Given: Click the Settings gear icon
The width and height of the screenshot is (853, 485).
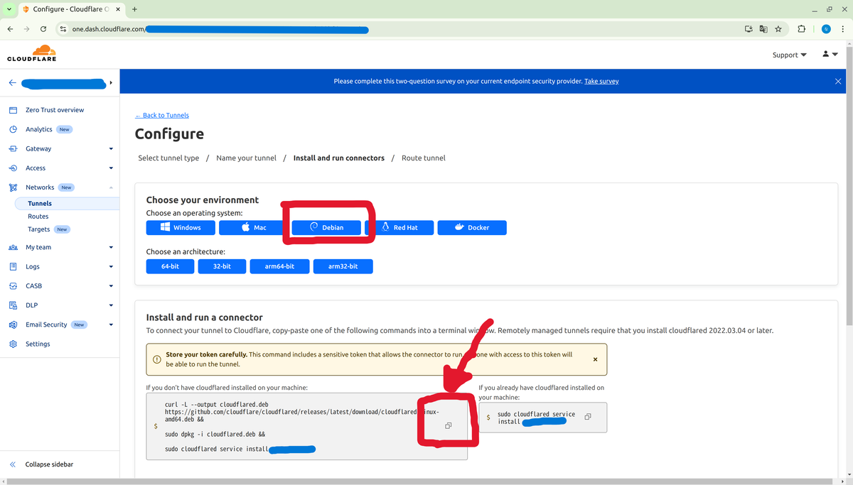Looking at the screenshot, I should [13, 344].
